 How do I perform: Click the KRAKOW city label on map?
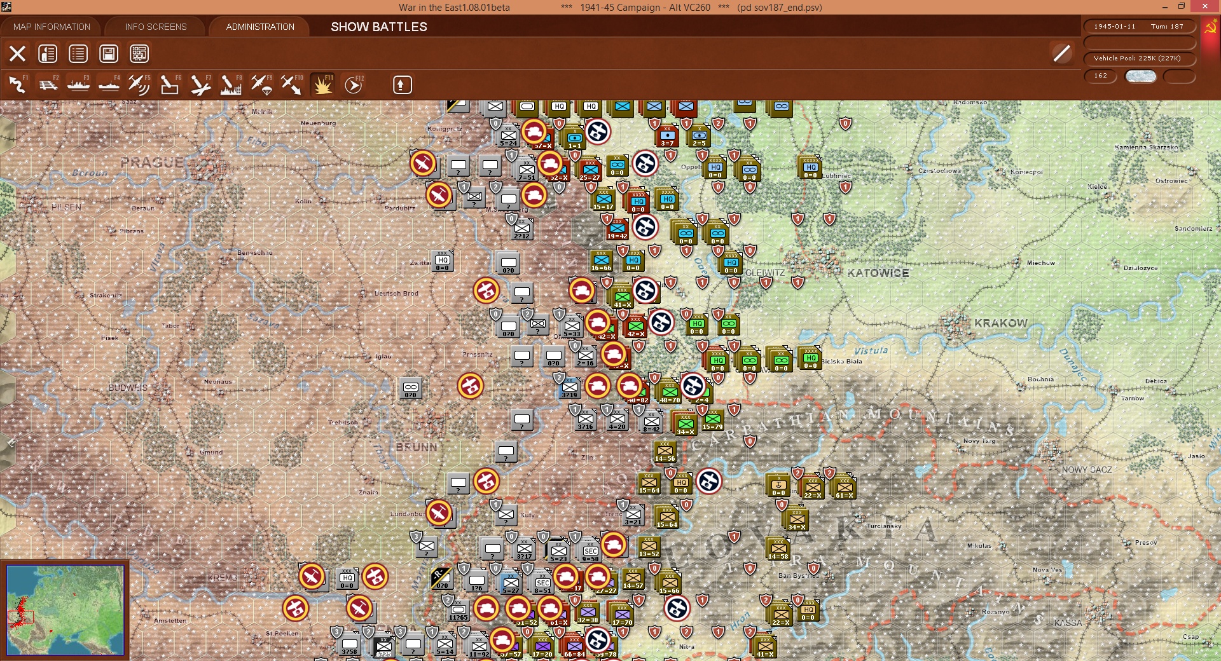tap(1001, 324)
